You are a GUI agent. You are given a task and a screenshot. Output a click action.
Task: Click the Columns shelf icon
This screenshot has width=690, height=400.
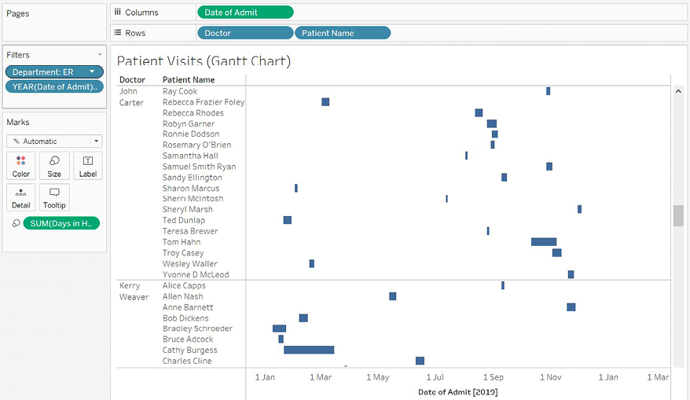(x=118, y=13)
